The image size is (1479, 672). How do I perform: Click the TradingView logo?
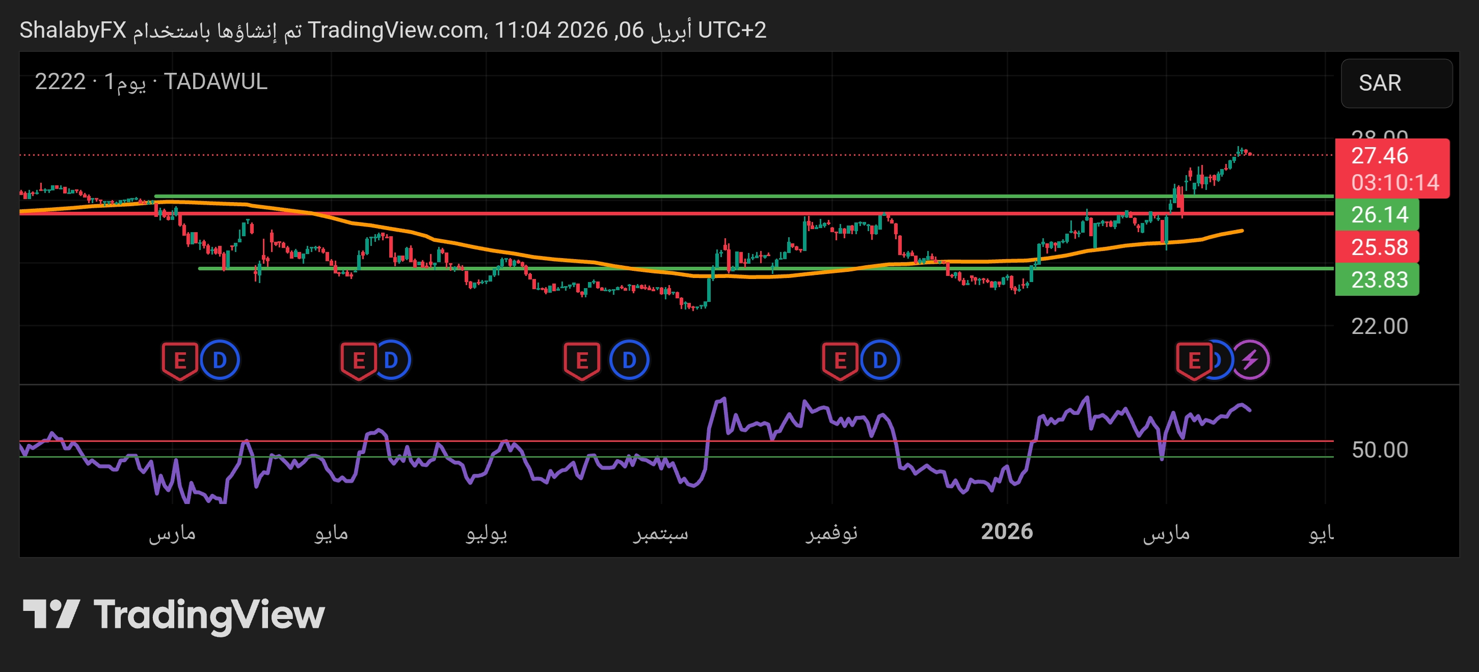click(173, 614)
